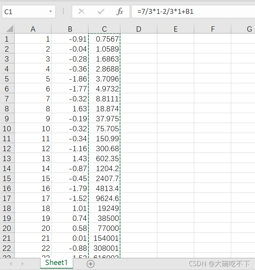The width and height of the screenshot is (255, 270).
Task: Open the Name Box dropdown arrow
Action: tap(50, 11)
